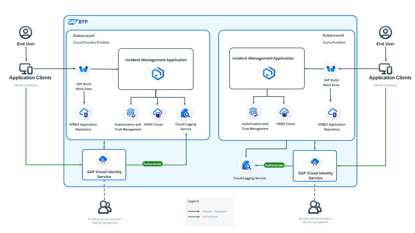Viewport: 415px width, 233px height.
Task: Click the Incident Management Application title in Cloud Foundry box
Action: tap(156, 60)
